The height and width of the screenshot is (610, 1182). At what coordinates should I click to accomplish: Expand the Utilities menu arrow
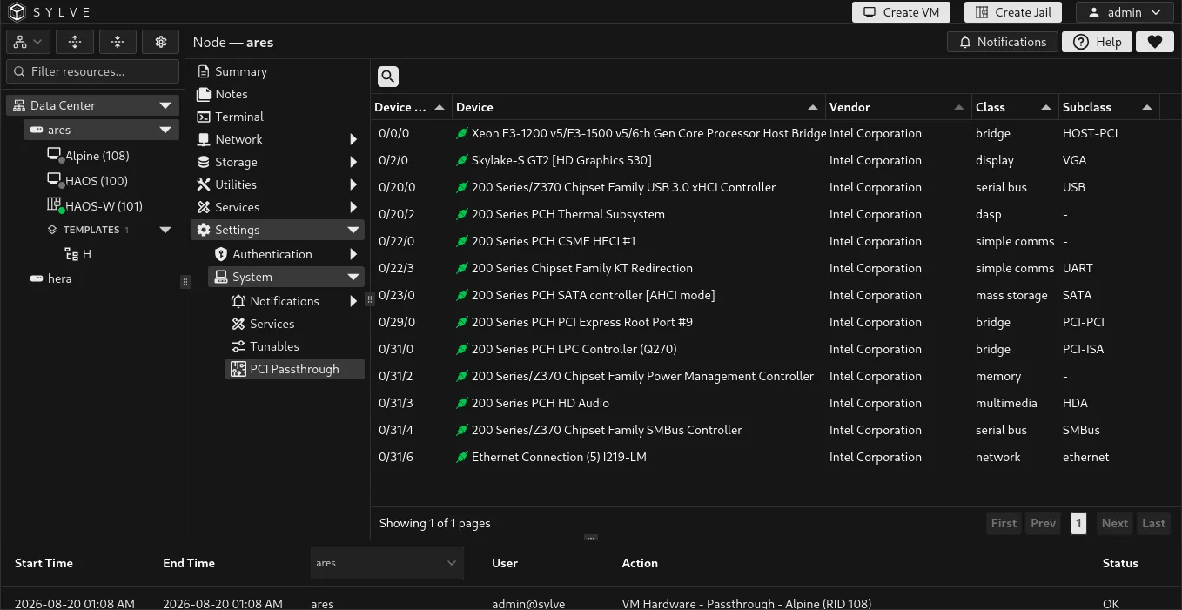pyautogui.click(x=353, y=184)
